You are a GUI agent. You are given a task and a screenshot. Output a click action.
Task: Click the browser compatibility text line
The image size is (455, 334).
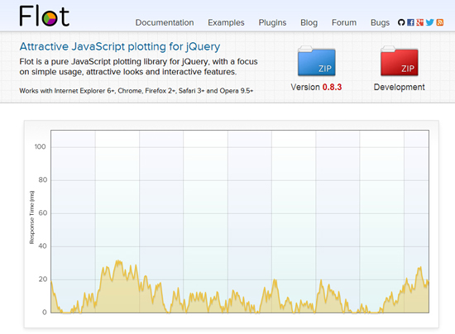[136, 91]
